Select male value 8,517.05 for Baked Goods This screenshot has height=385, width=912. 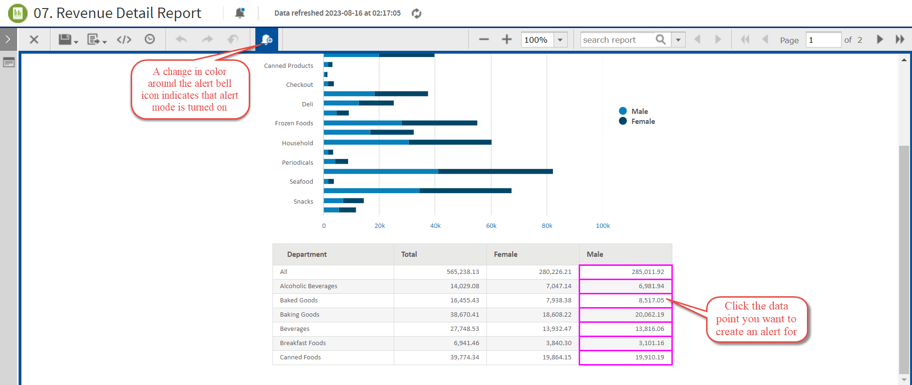tap(626, 300)
